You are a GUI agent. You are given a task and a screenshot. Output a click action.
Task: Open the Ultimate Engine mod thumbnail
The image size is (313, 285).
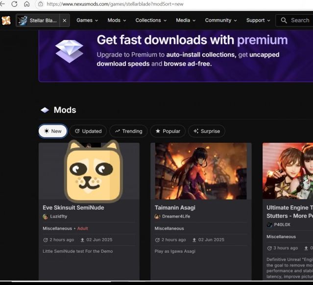pos(288,171)
